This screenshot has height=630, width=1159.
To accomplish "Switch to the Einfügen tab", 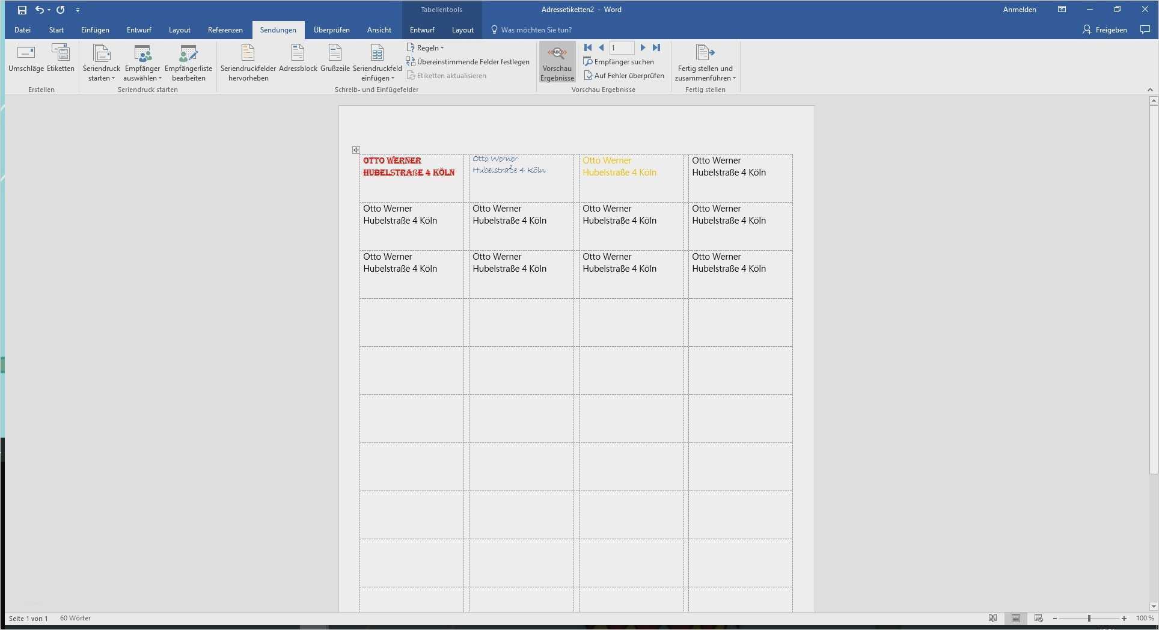I will (x=95, y=30).
